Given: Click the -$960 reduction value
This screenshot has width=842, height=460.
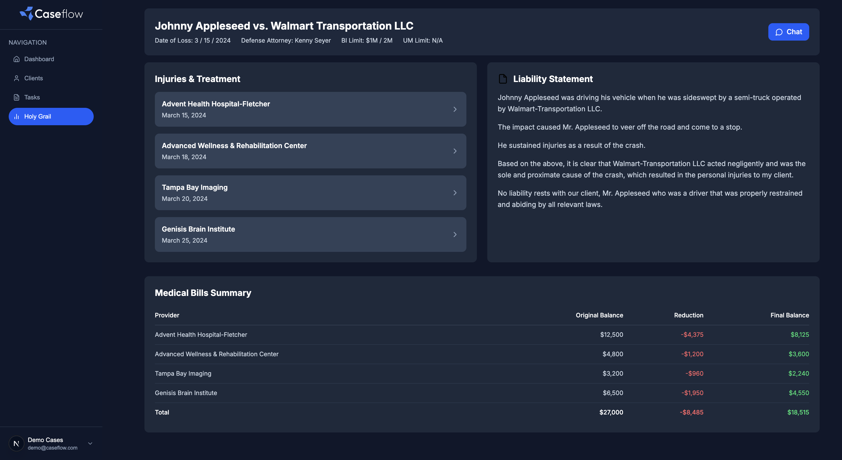Looking at the screenshot, I should point(694,373).
